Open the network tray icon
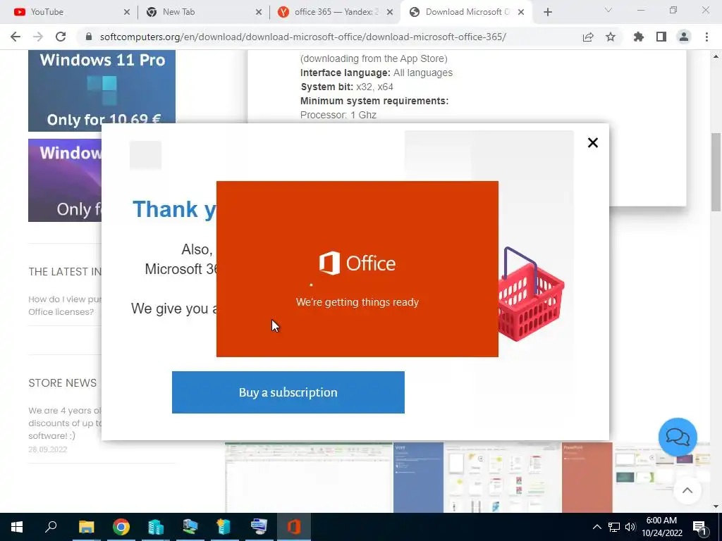The height and width of the screenshot is (541, 722). pos(614,527)
